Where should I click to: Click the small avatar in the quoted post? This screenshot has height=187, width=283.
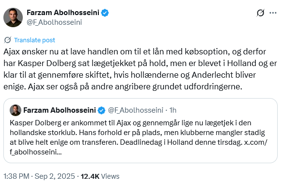tap(16, 110)
